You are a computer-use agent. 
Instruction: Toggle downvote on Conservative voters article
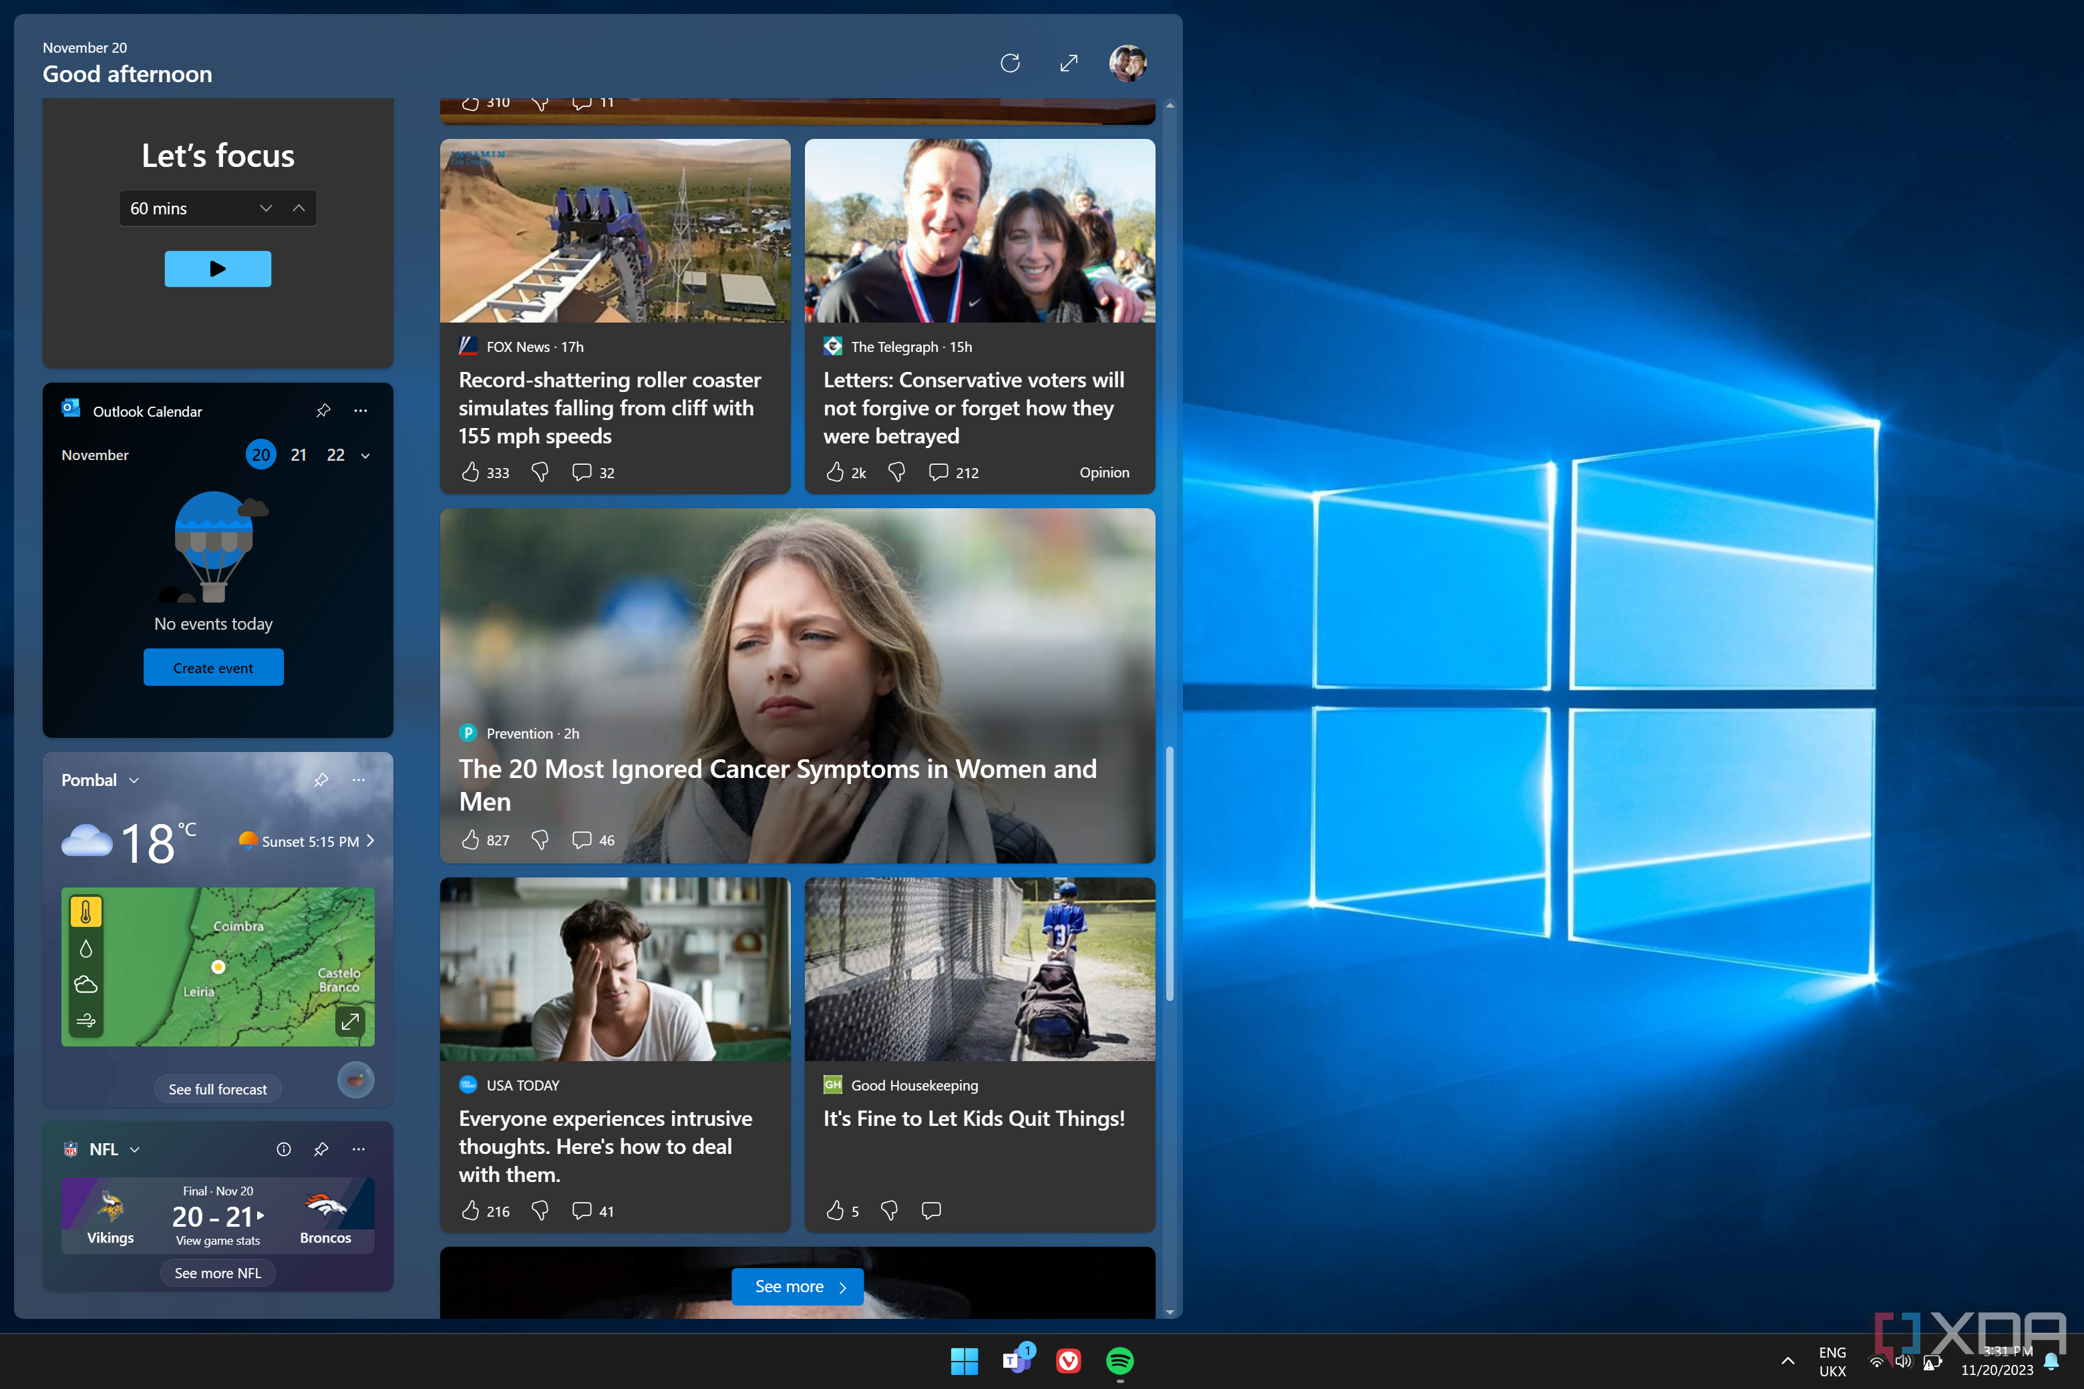896,473
